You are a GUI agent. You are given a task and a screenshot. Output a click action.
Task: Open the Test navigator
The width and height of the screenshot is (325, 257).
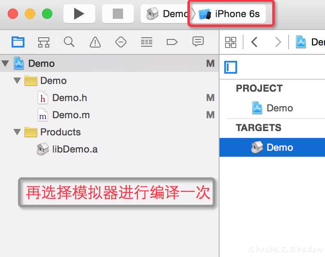[x=121, y=42]
